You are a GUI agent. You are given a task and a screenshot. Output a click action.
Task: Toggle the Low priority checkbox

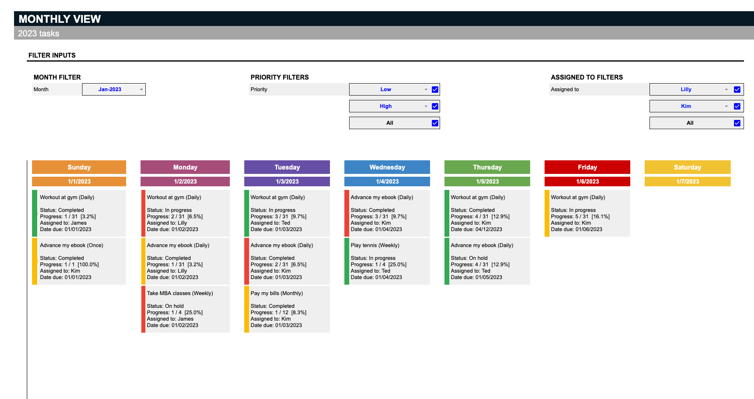coord(435,90)
